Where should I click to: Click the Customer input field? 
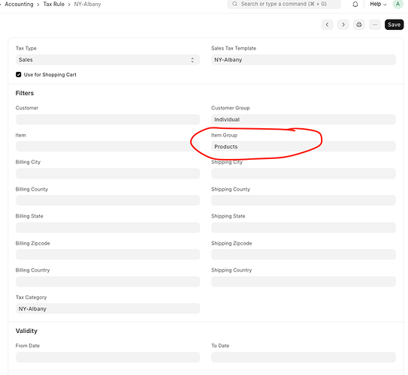click(107, 119)
